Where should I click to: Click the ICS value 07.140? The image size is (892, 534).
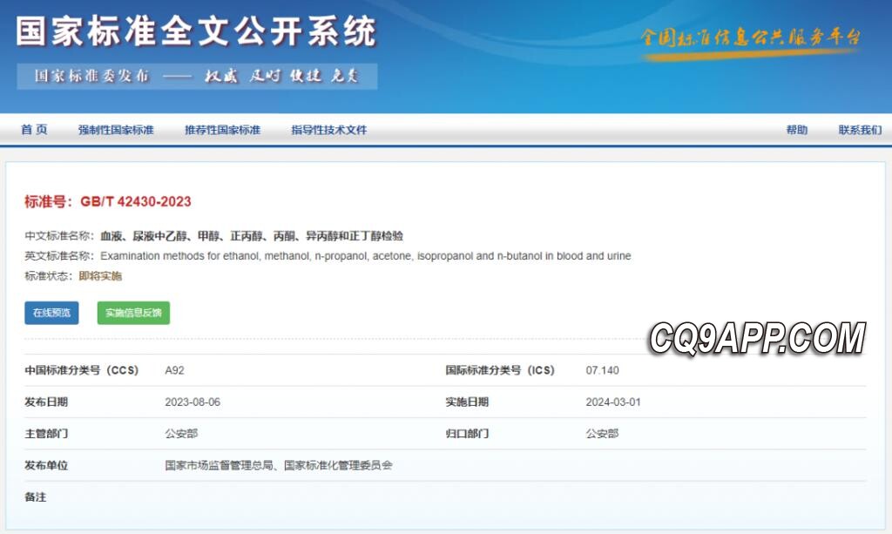pyautogui.click(x=603, y=370)
